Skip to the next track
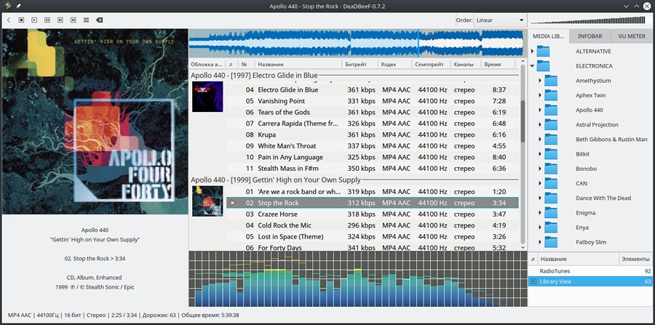 pyautogui.click(x=73, y=20)
